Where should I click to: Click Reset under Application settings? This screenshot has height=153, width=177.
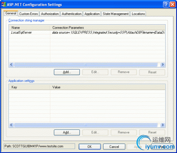tap(152, 133)
